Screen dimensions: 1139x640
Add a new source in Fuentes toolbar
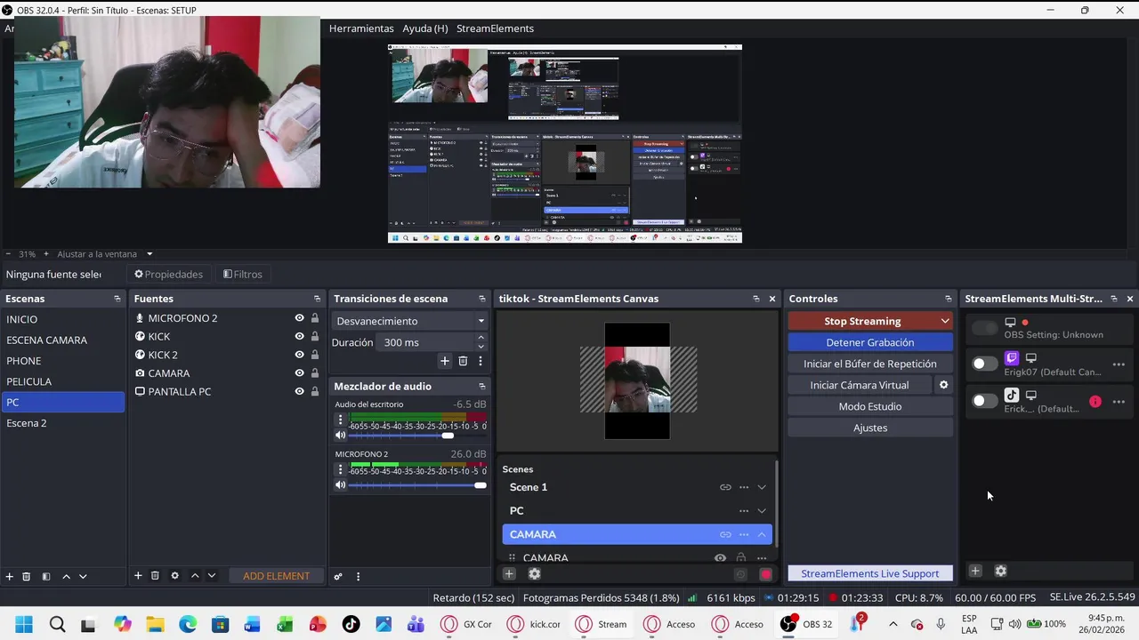tap(138, 576)
